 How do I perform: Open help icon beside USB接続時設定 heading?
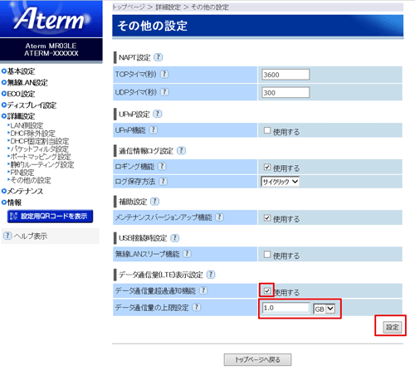point(174,238)
